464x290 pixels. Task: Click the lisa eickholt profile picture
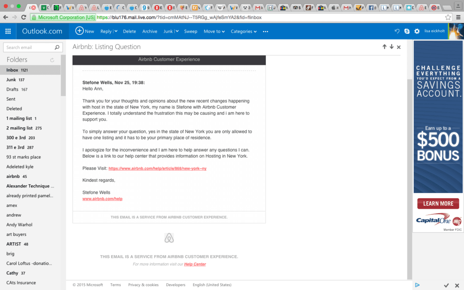point(456,31)
